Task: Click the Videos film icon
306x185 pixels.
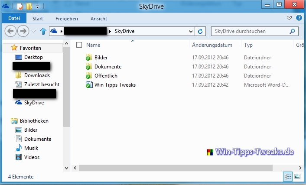Action: 19,157
